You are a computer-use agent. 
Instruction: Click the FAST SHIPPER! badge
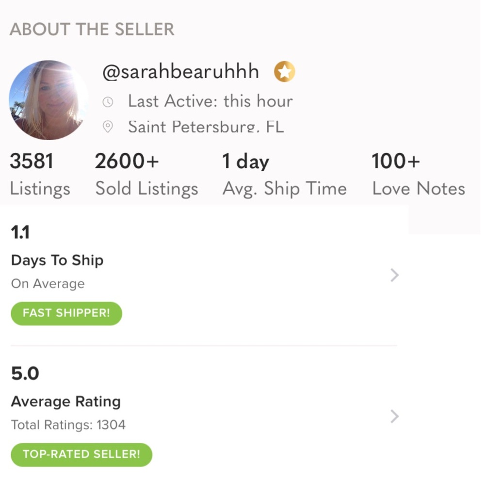(x=66, y=313)
